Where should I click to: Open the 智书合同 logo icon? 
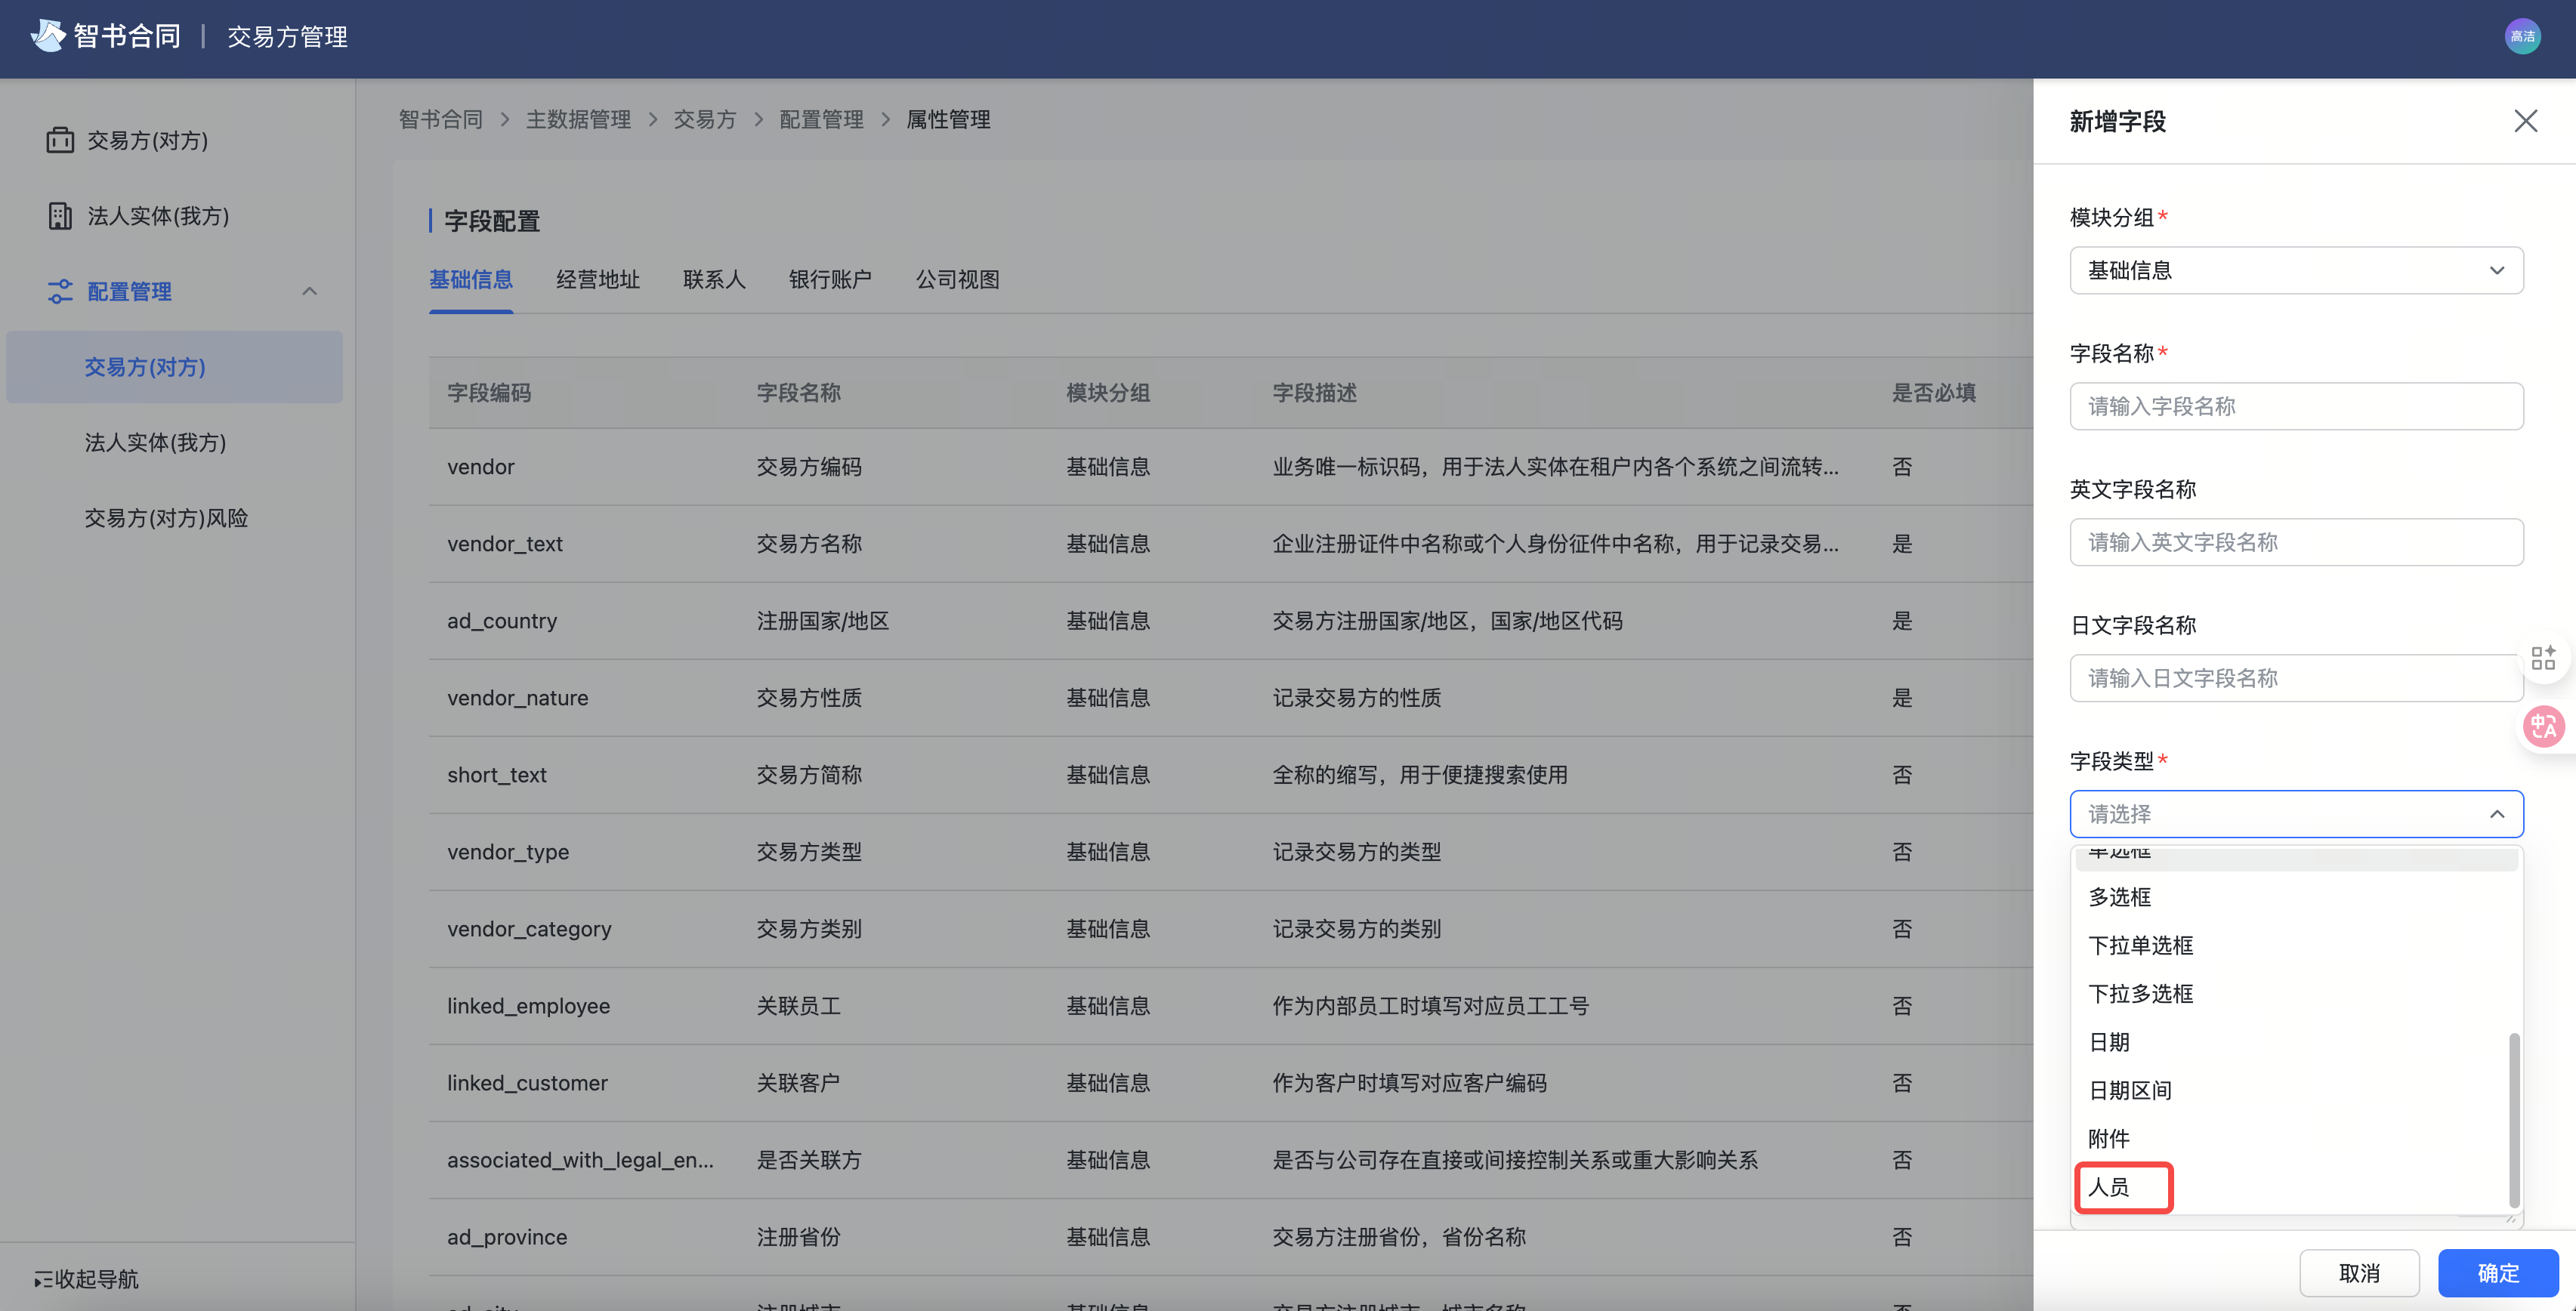click(47, 35)
